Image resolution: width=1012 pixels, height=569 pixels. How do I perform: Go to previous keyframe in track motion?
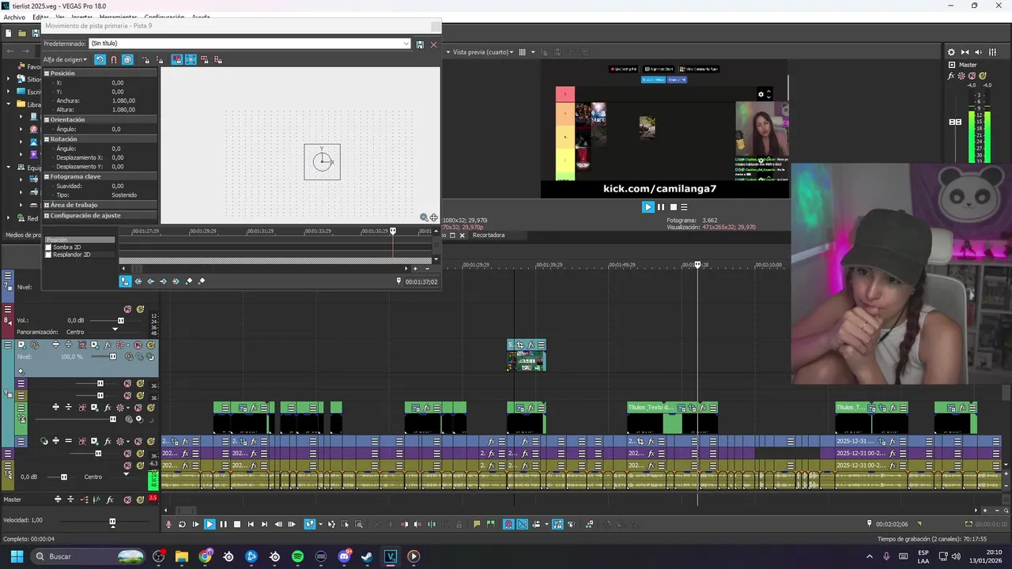click(x=151, y=281)
